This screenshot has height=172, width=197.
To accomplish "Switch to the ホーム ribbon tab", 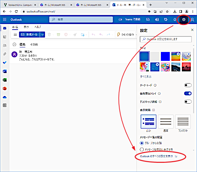I will click(x=15, y=27).
